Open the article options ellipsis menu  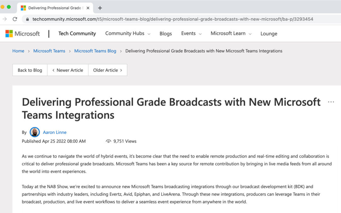[x=331, y=102]
